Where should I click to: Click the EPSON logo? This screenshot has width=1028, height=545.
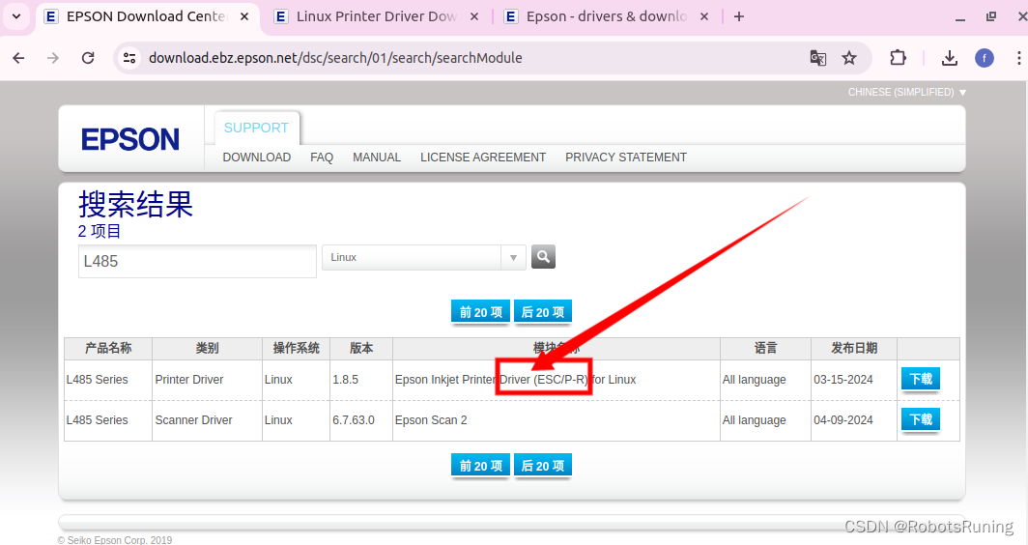coord(130,139)
